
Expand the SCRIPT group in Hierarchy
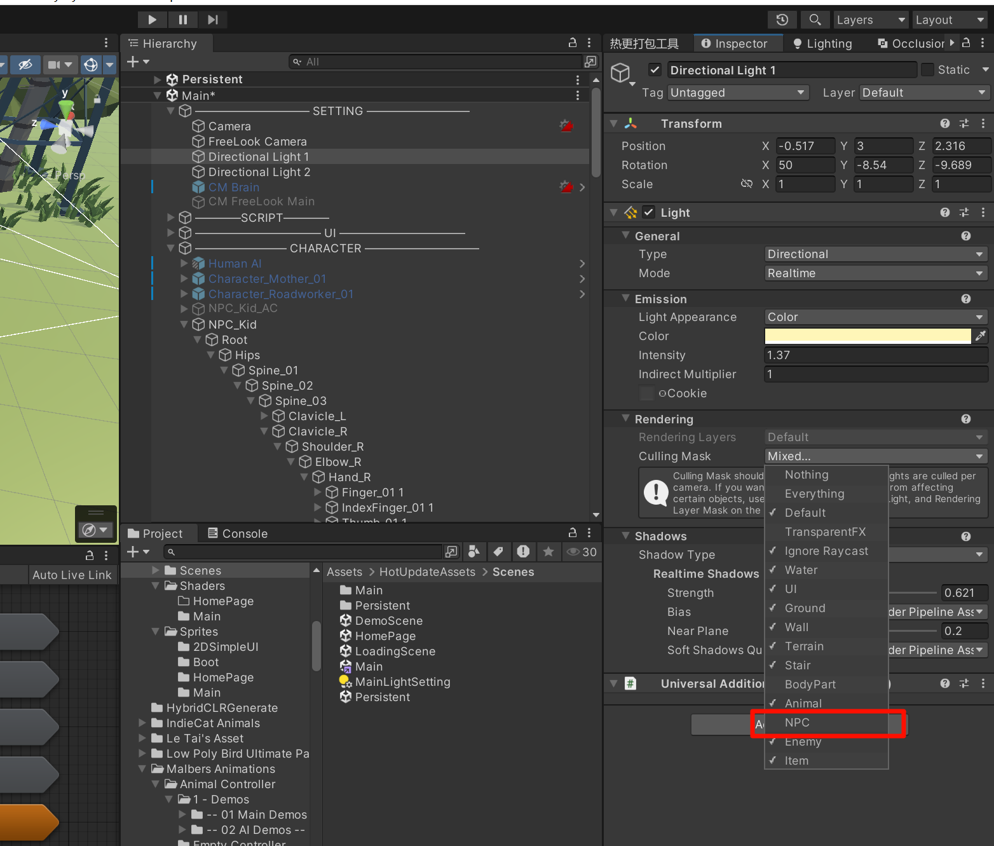[170, 217]
